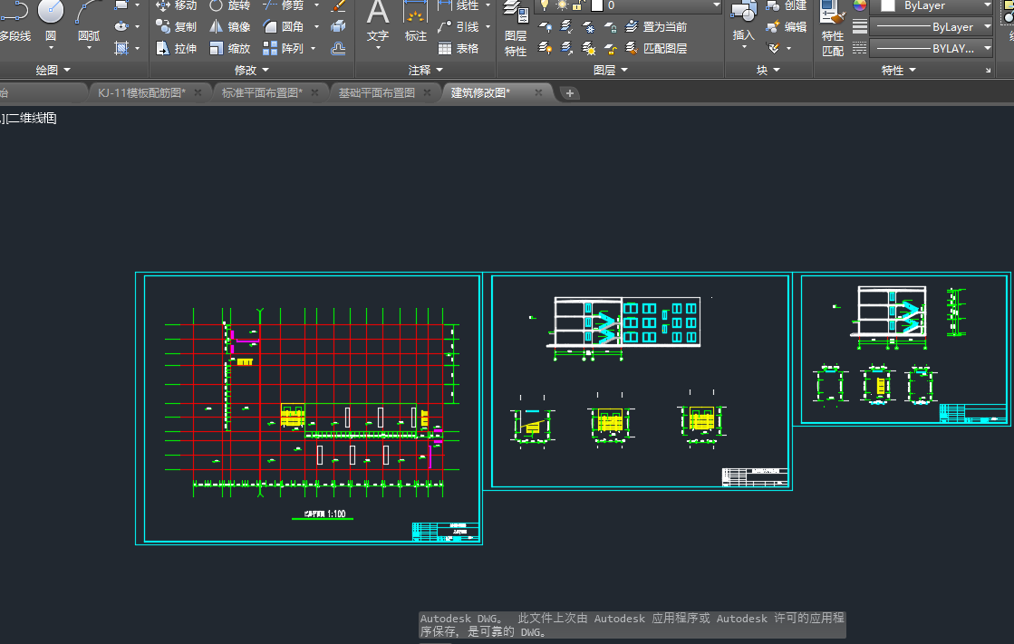The height and width of the screenshot is (644, 1014).
Task: Toggle layer freeze sun icon
Action: 562,5
